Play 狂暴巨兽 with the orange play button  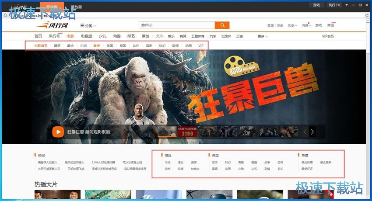[x=58, y=132]
